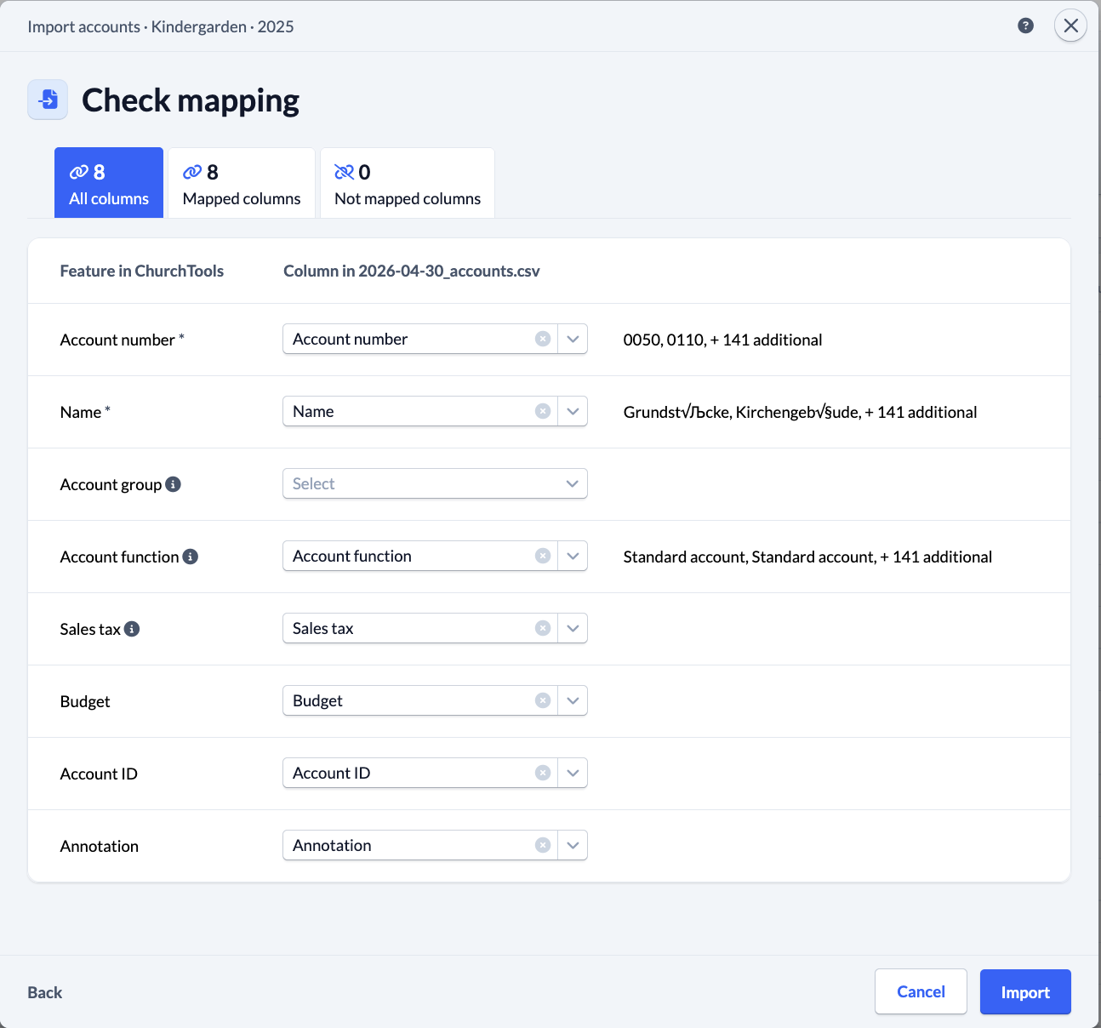Clear the Account ID column mapping

point(542,773)
